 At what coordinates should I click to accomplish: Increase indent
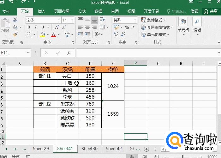click(x=87, y=34)
